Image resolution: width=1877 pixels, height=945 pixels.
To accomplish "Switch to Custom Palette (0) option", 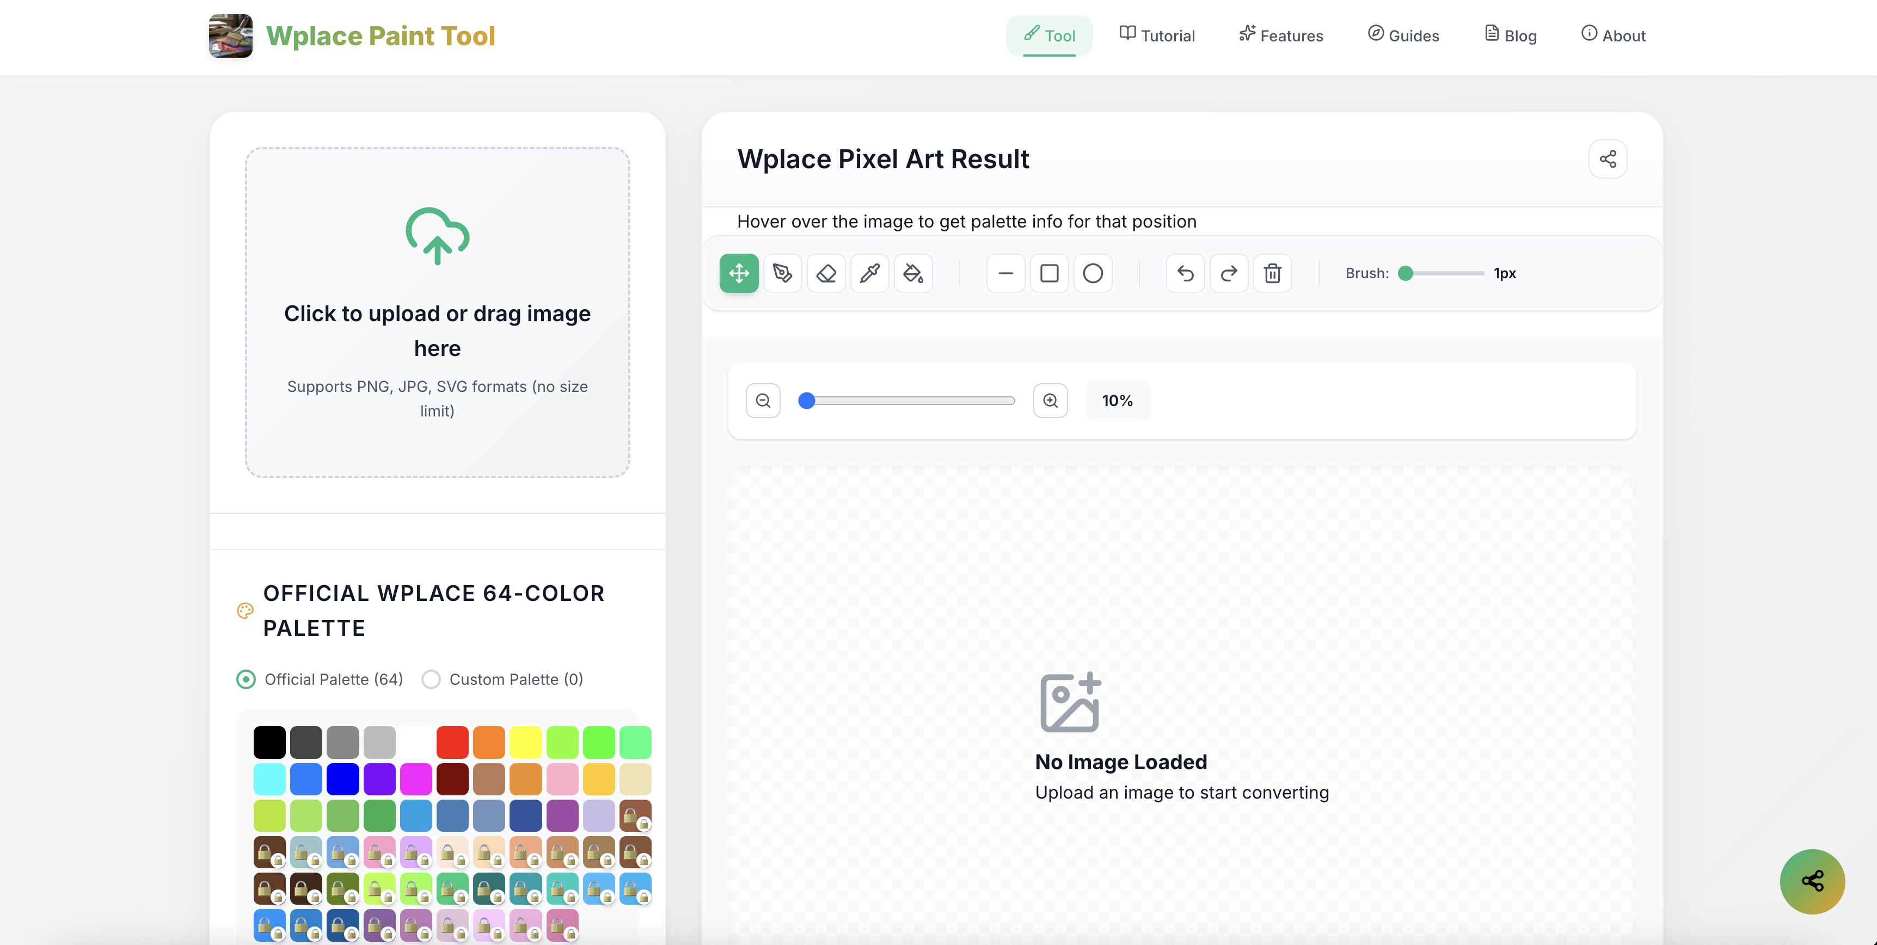I will (431, 679).
